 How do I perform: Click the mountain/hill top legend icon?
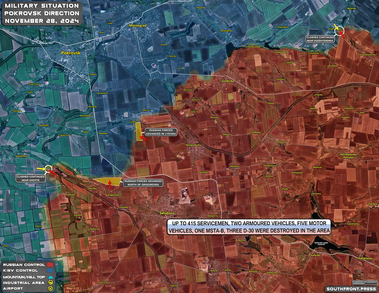tap(50, 277)
